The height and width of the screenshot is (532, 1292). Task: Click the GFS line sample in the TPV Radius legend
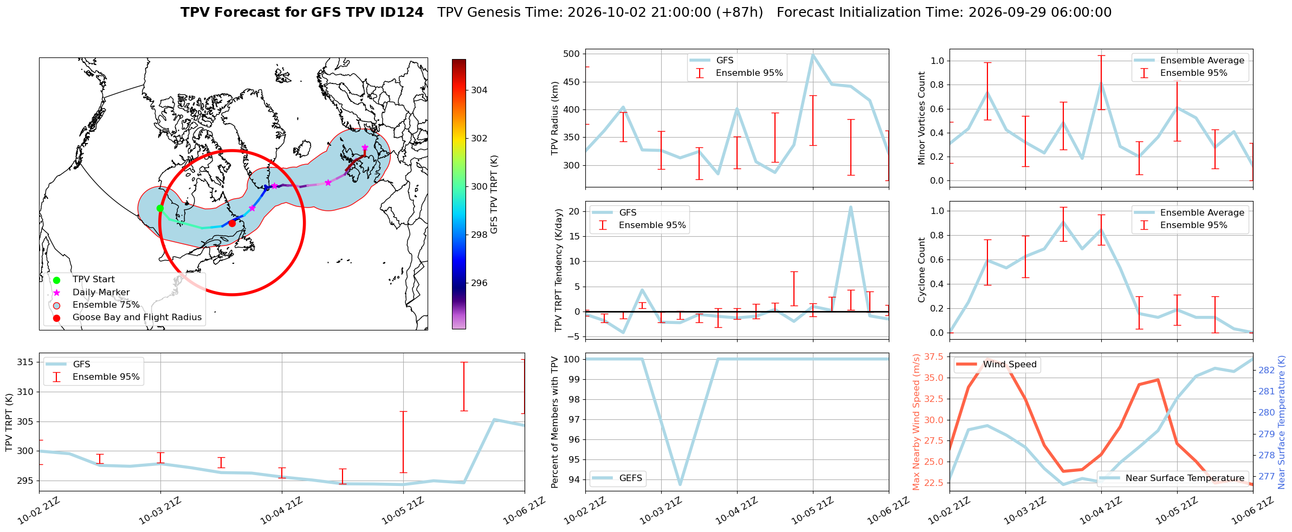click(x=700, y=61)
